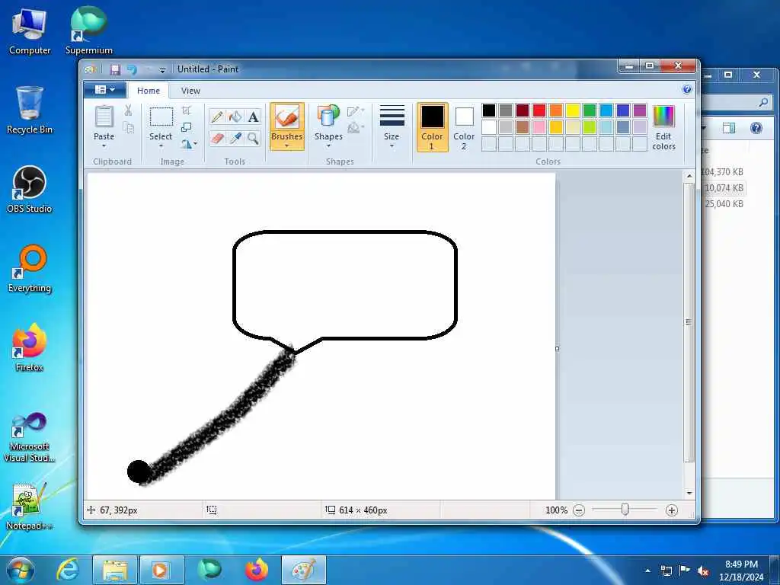Click the canvas vertical scrollbar down arrow
The image size is (780, 585).
point(689,494)
